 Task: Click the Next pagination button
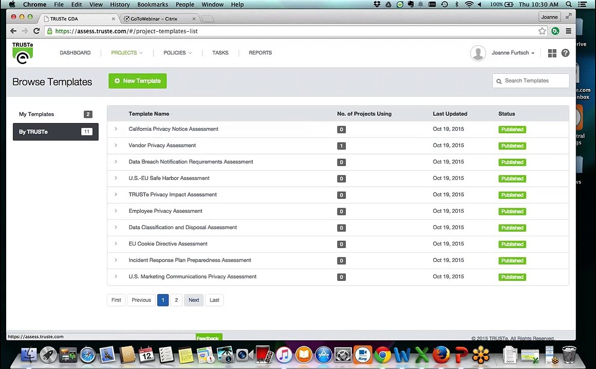(194, 300)
